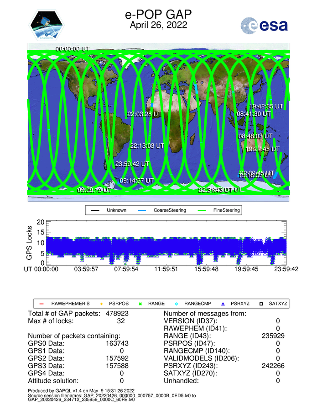317x411 pixels.
Task: Click the 22:03:28 UT map timestamp
Action: (145, 114)
